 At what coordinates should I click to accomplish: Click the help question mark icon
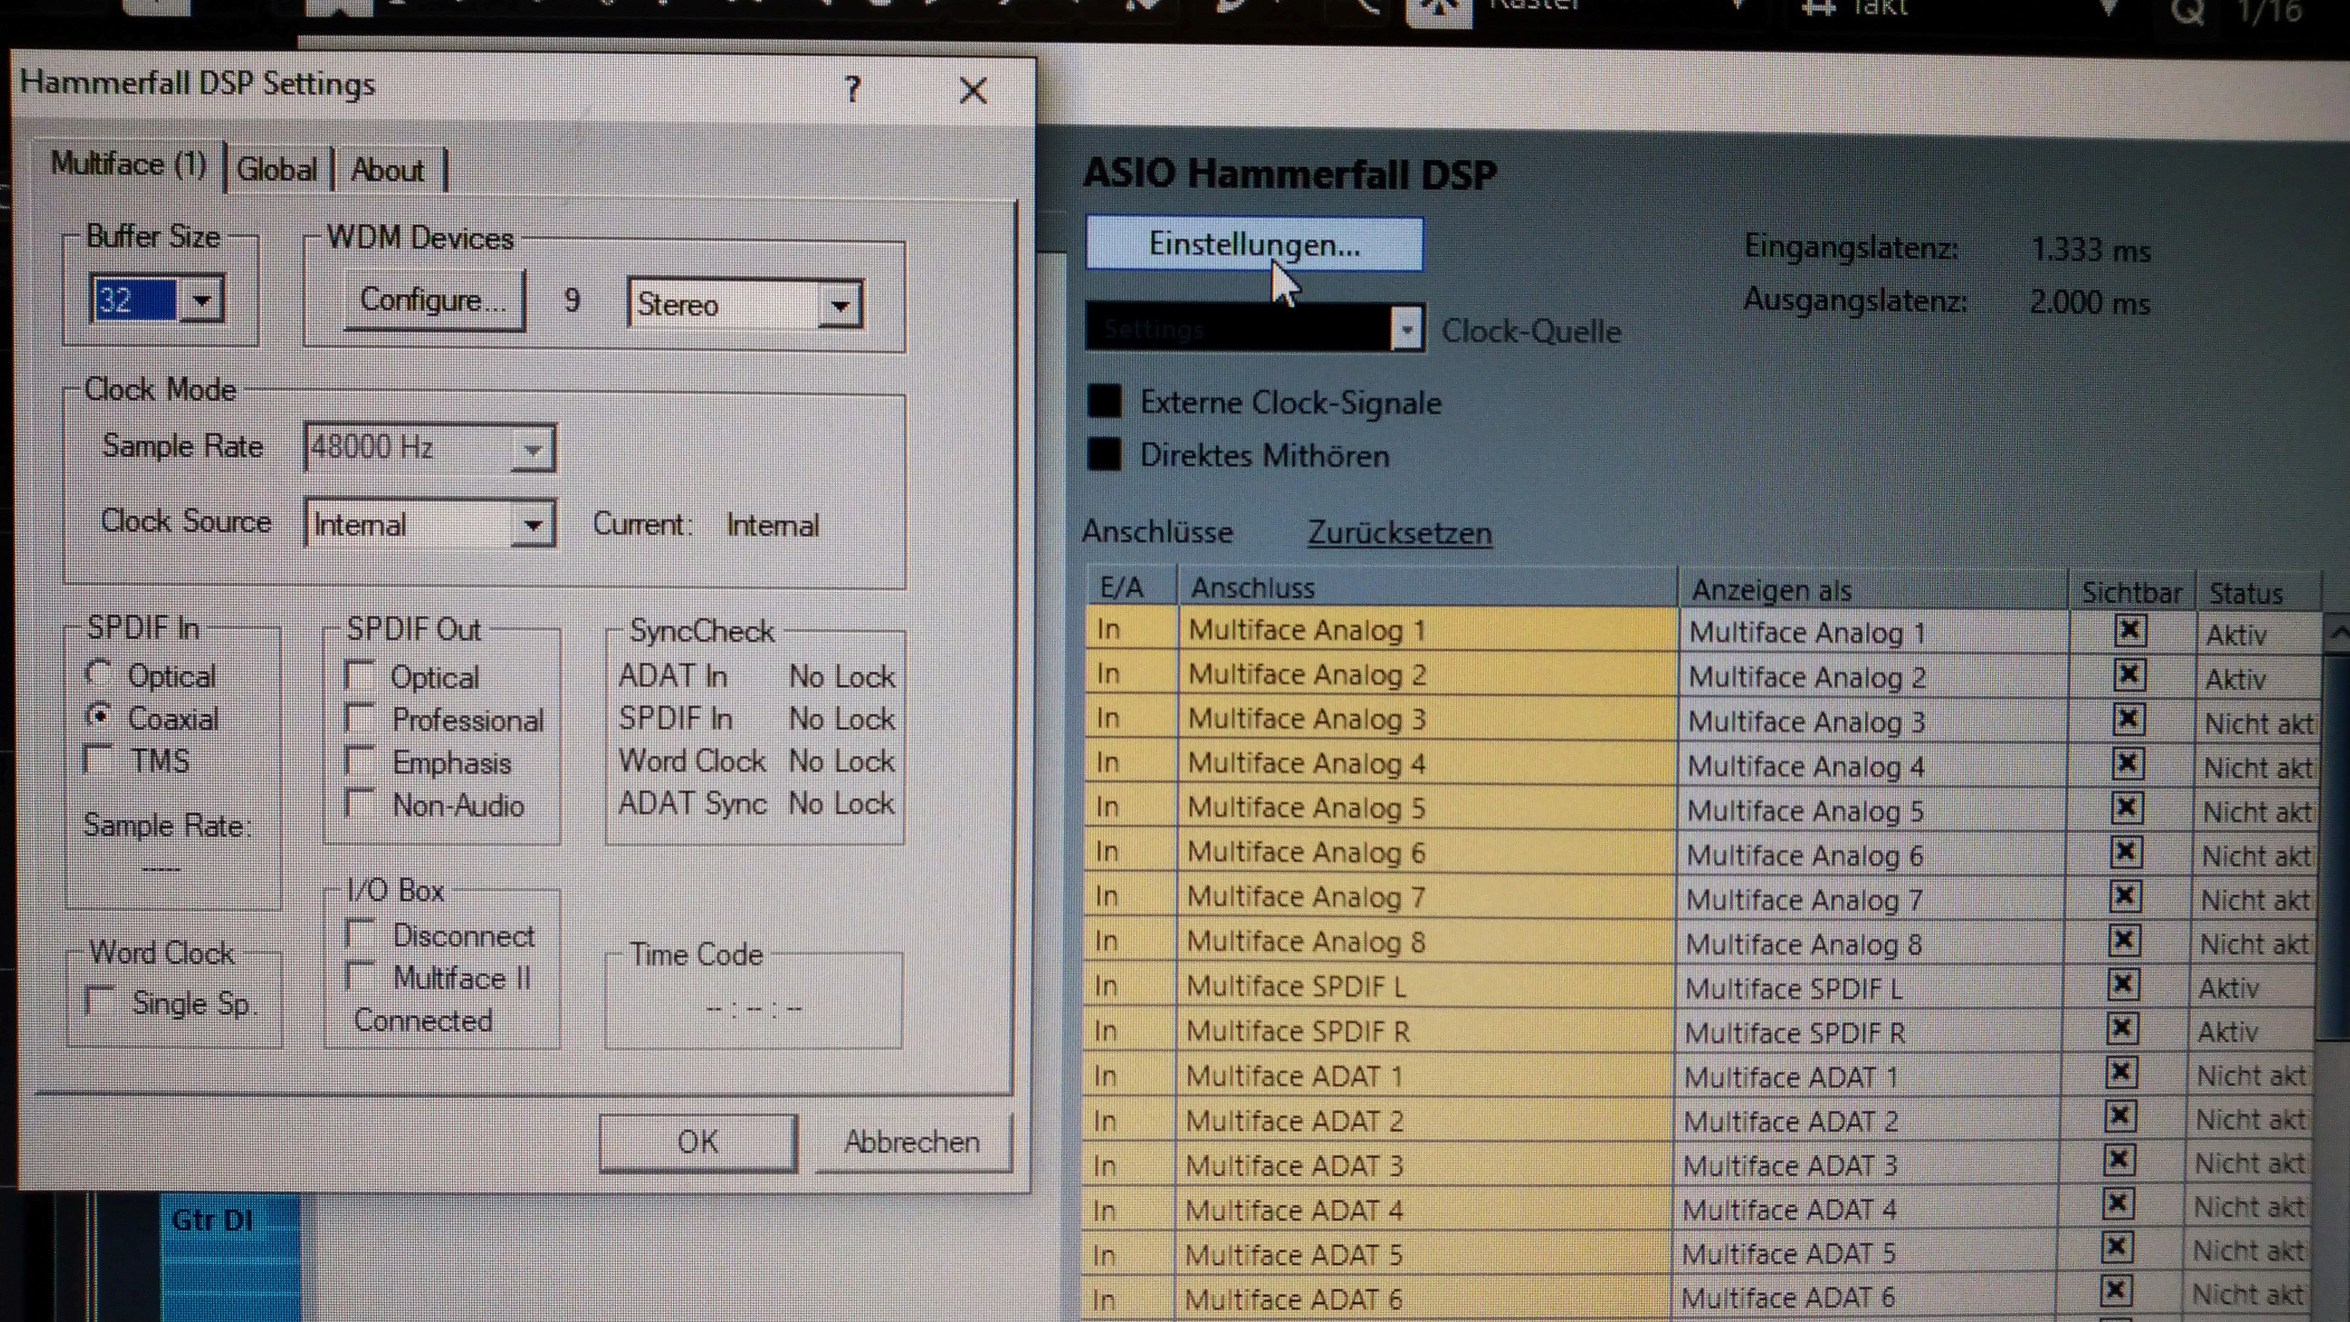(853, 89)
